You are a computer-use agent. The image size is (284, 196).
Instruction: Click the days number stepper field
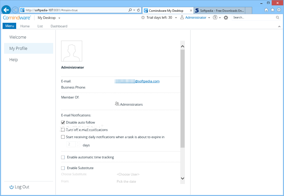pos(73,144)
